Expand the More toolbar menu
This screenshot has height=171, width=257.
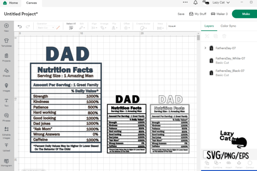(x=172, y=26)
